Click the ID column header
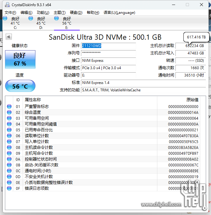211x215 pixels. (x=18, y=100)
